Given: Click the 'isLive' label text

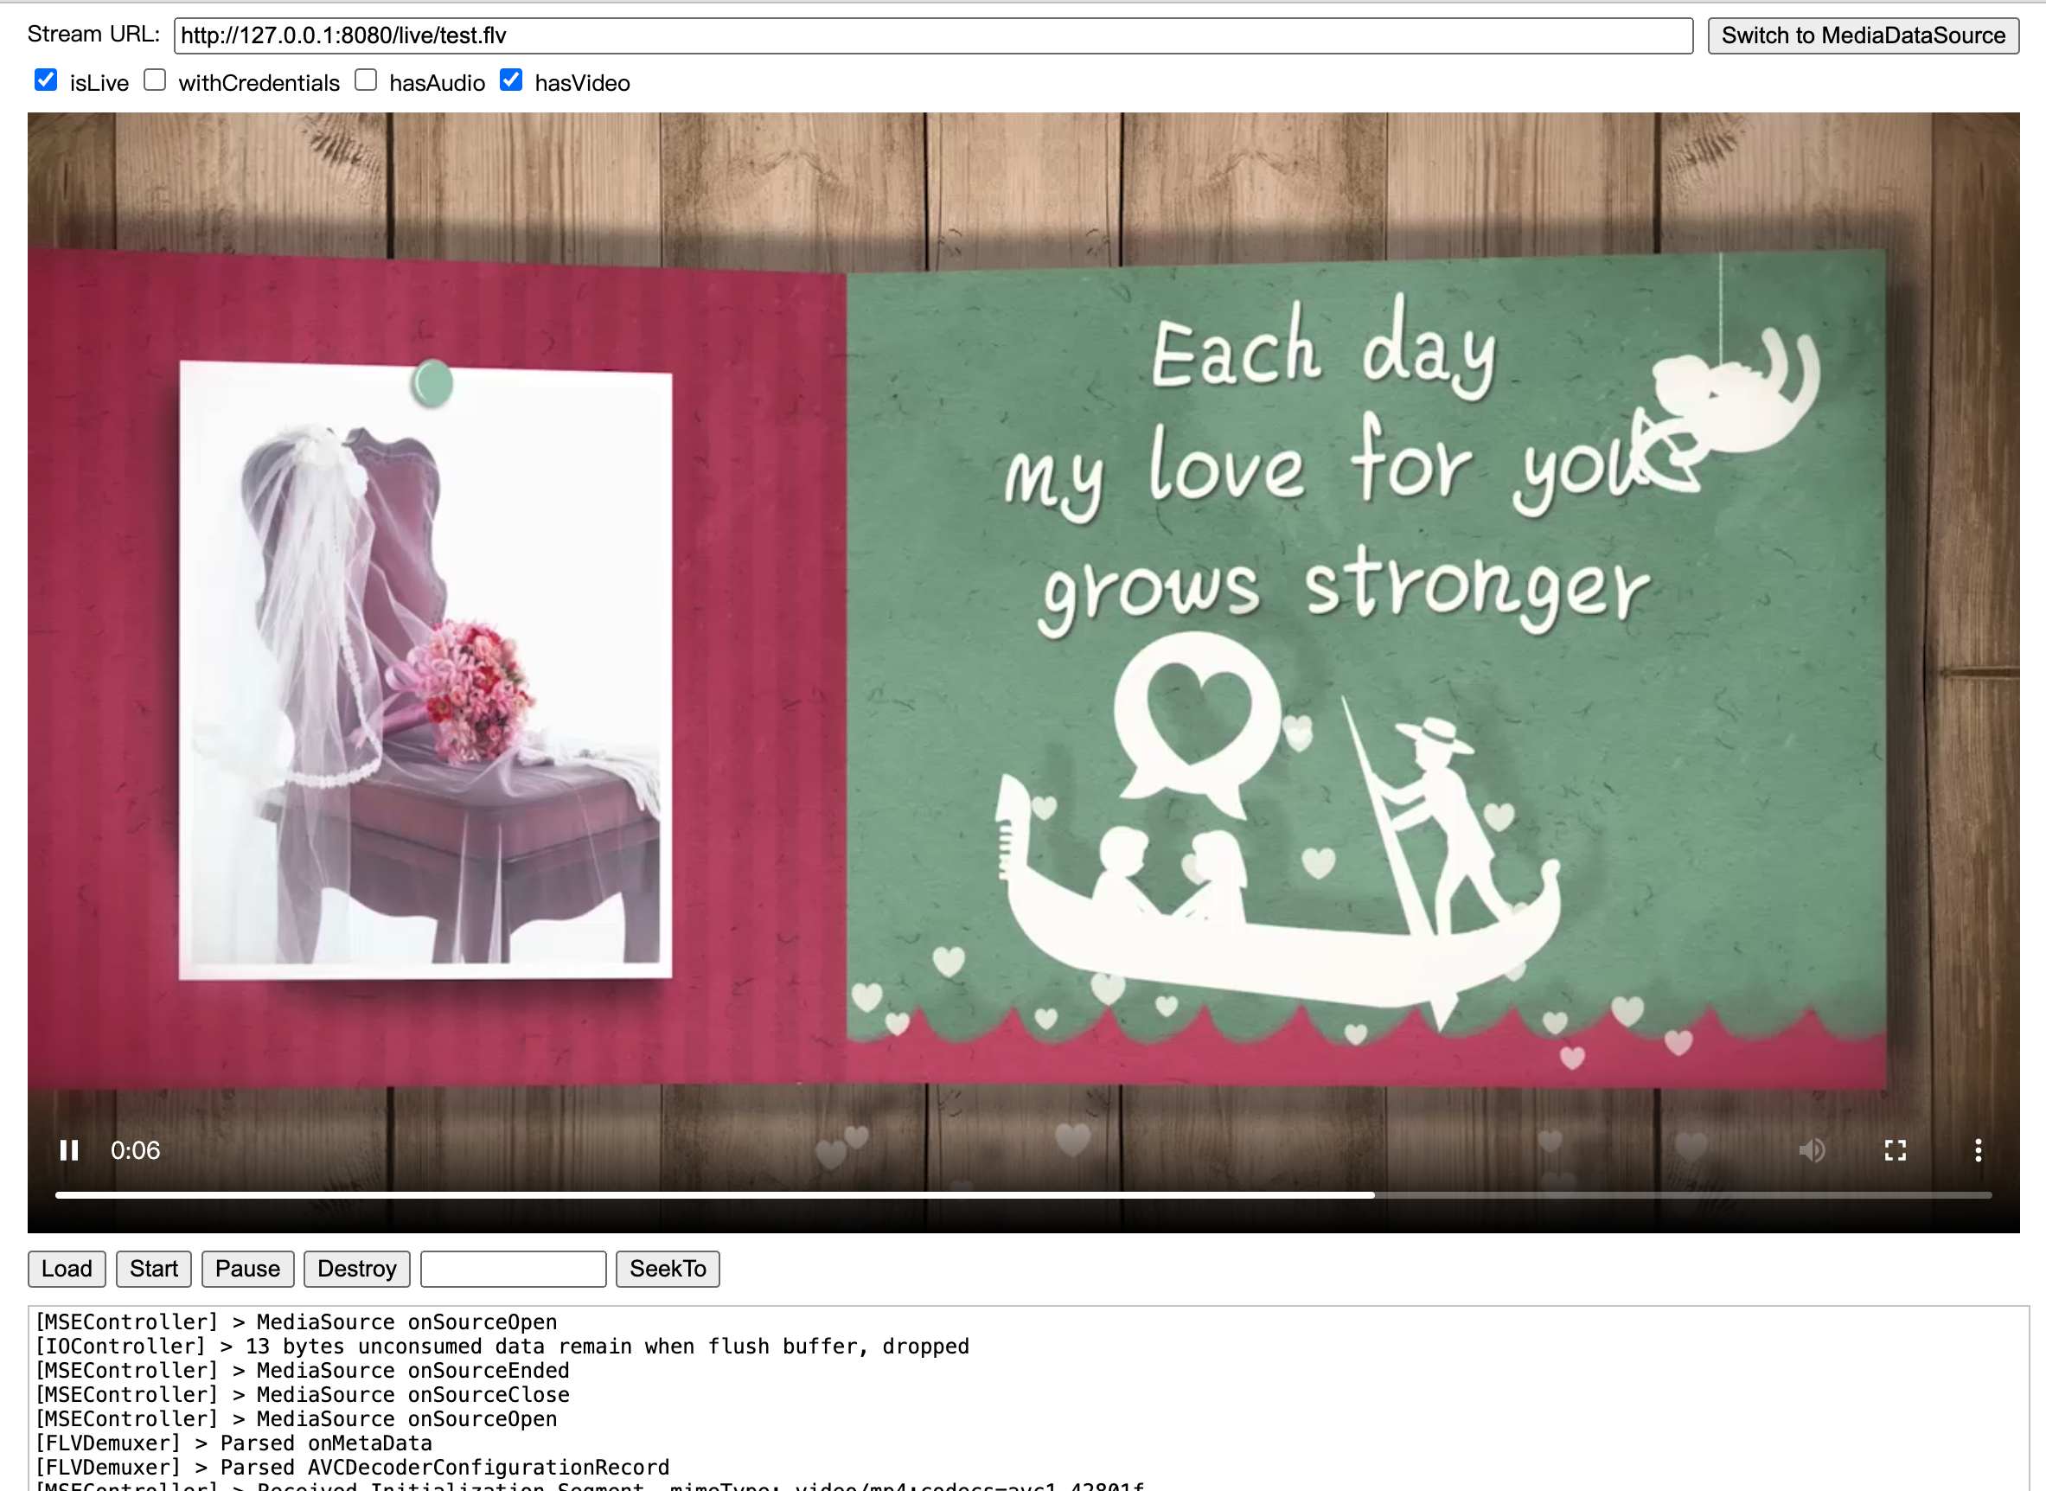Looking at the screenshot, I should (x=99, y=83).
